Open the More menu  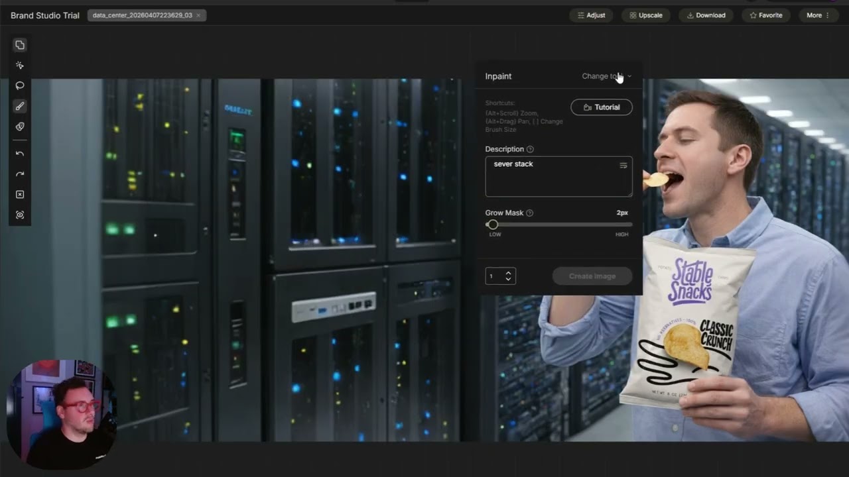coord(818,15)
